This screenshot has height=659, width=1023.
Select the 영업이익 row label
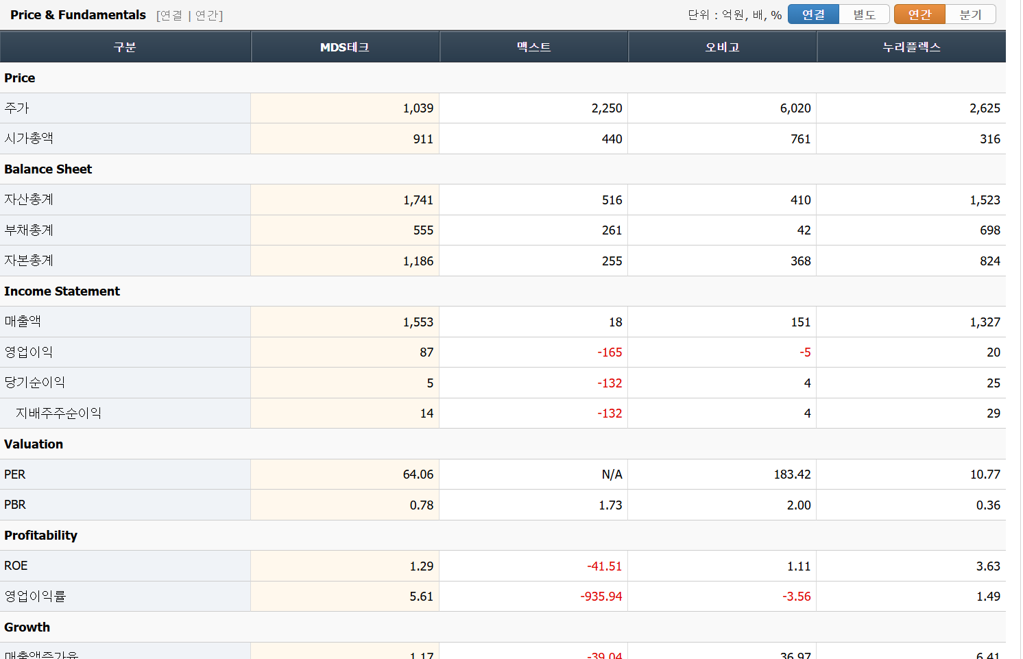click(29, 352)
